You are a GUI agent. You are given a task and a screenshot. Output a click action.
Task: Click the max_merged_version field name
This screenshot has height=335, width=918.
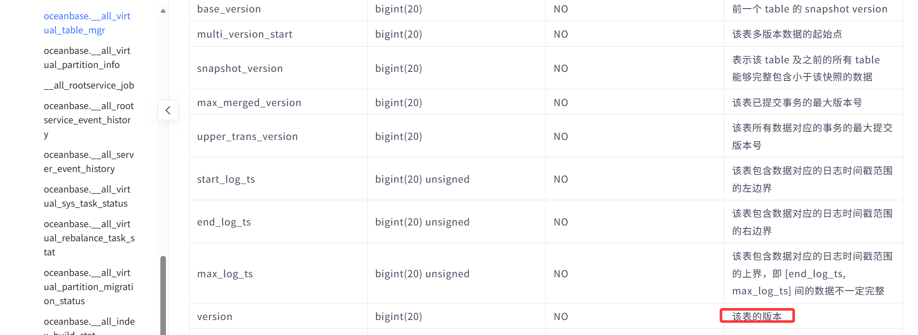coord(249,103)
